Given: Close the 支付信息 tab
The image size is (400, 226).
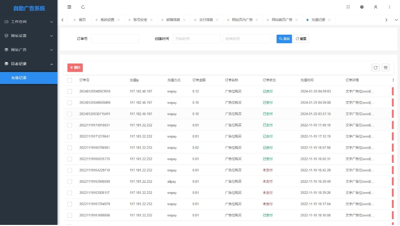Looking at the screenshot, I should (x=217, y=20).
